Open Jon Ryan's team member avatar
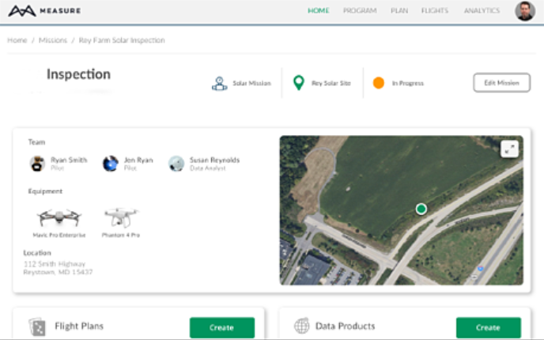This screenshot has height=340, width=544. point(111,164)
